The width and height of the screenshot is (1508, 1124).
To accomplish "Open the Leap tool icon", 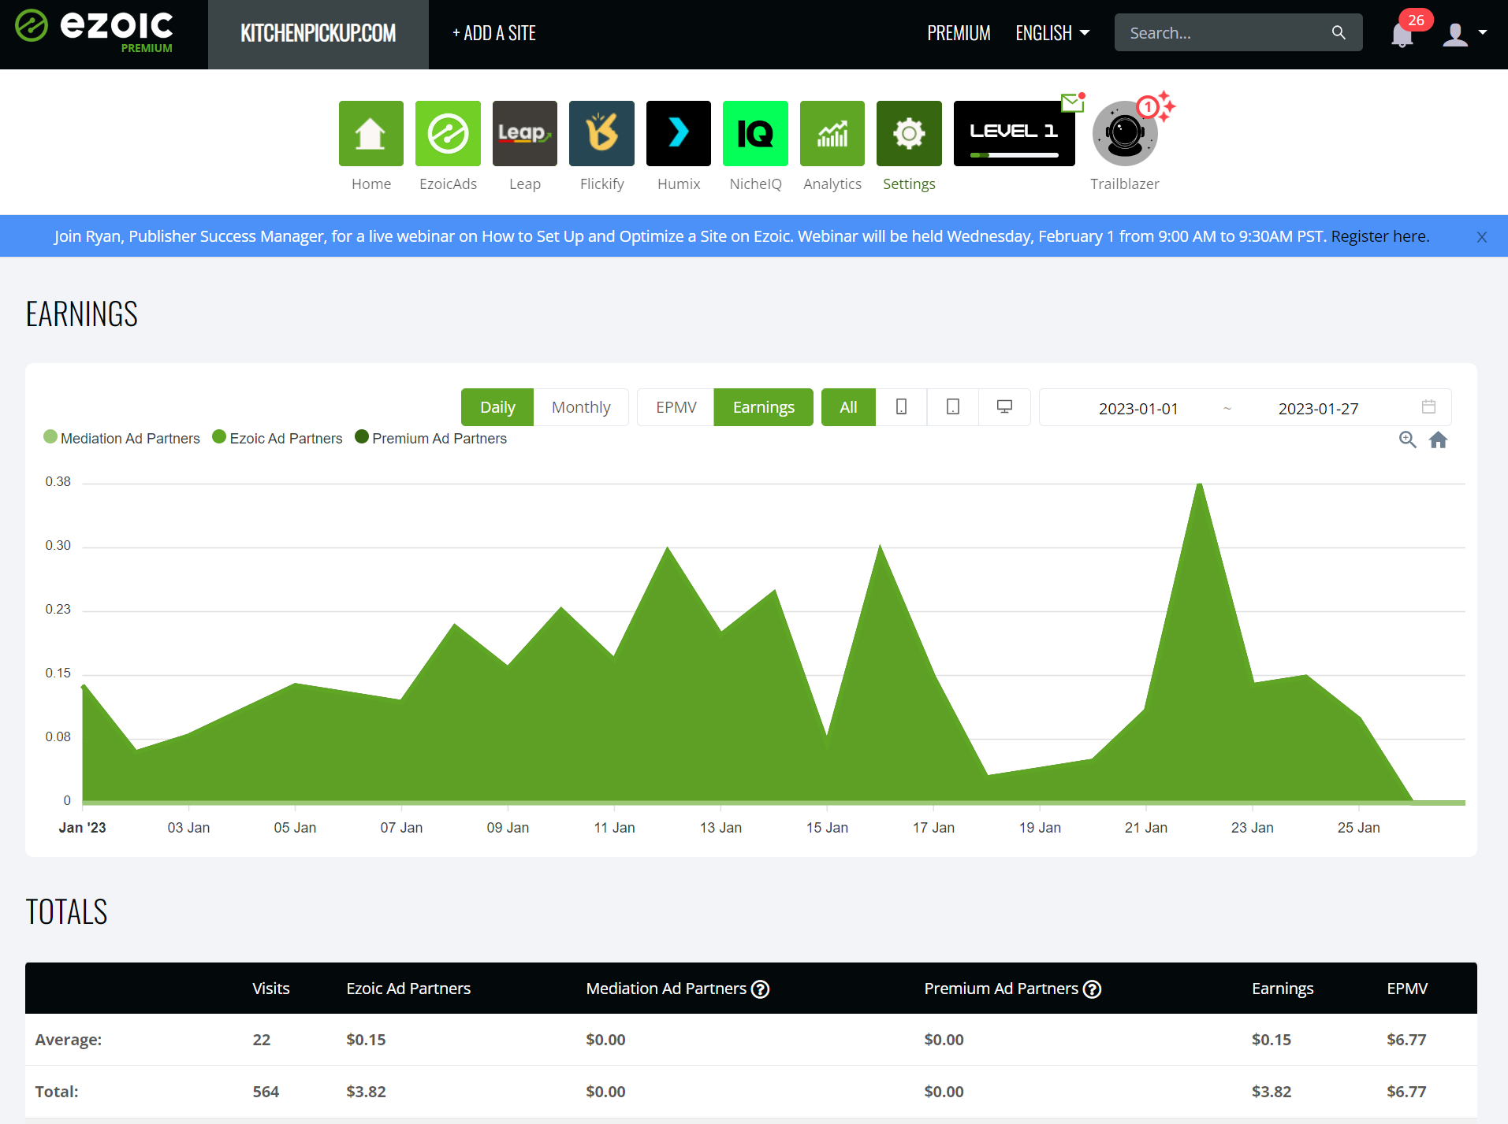I will click(x=525, y=133).
